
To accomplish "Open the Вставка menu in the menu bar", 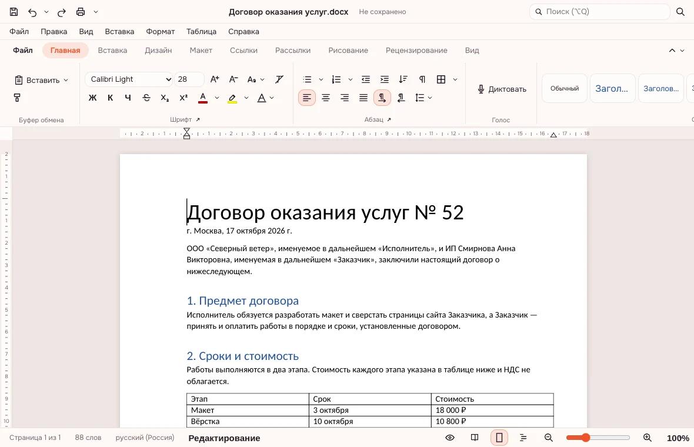I will (x=119, y=31).
